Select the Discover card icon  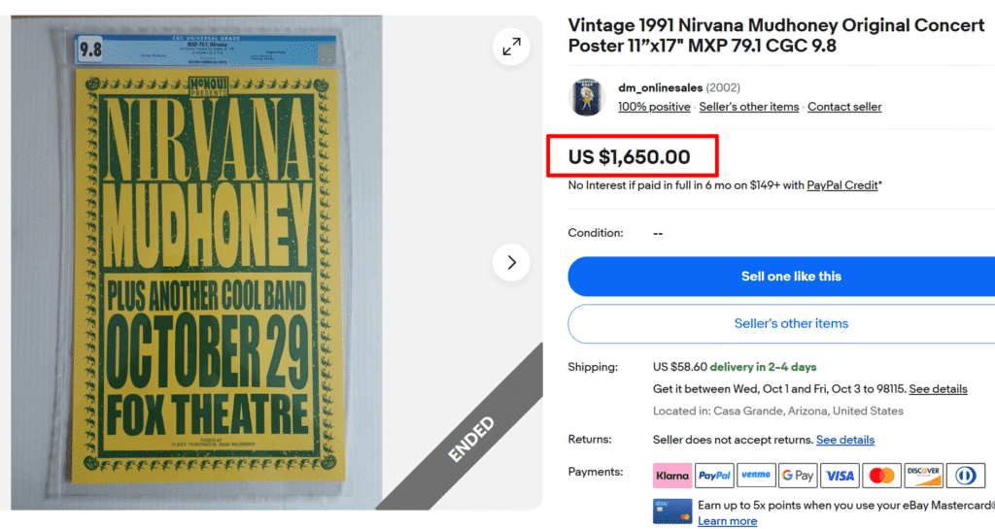pyautogui.click(x=923, y=476)
